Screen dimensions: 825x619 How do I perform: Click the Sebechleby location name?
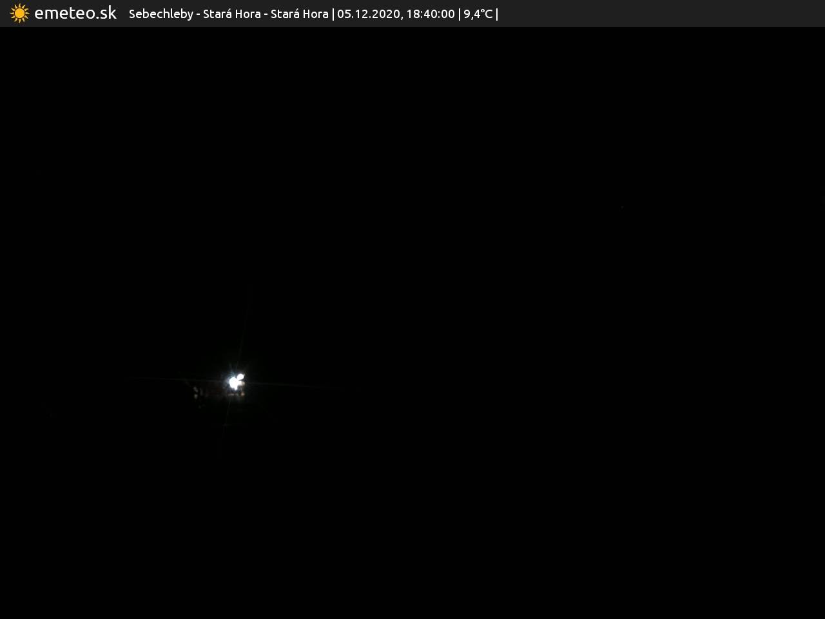click(160, 14)
